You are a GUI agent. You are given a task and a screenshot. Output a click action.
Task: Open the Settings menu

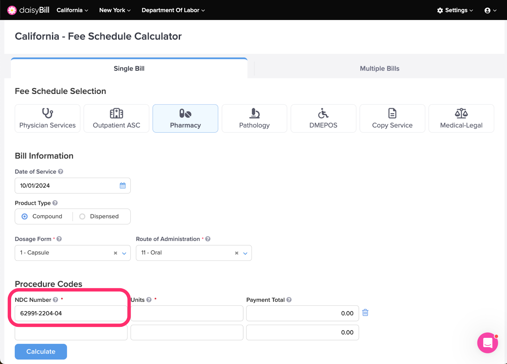coord(455,10)
